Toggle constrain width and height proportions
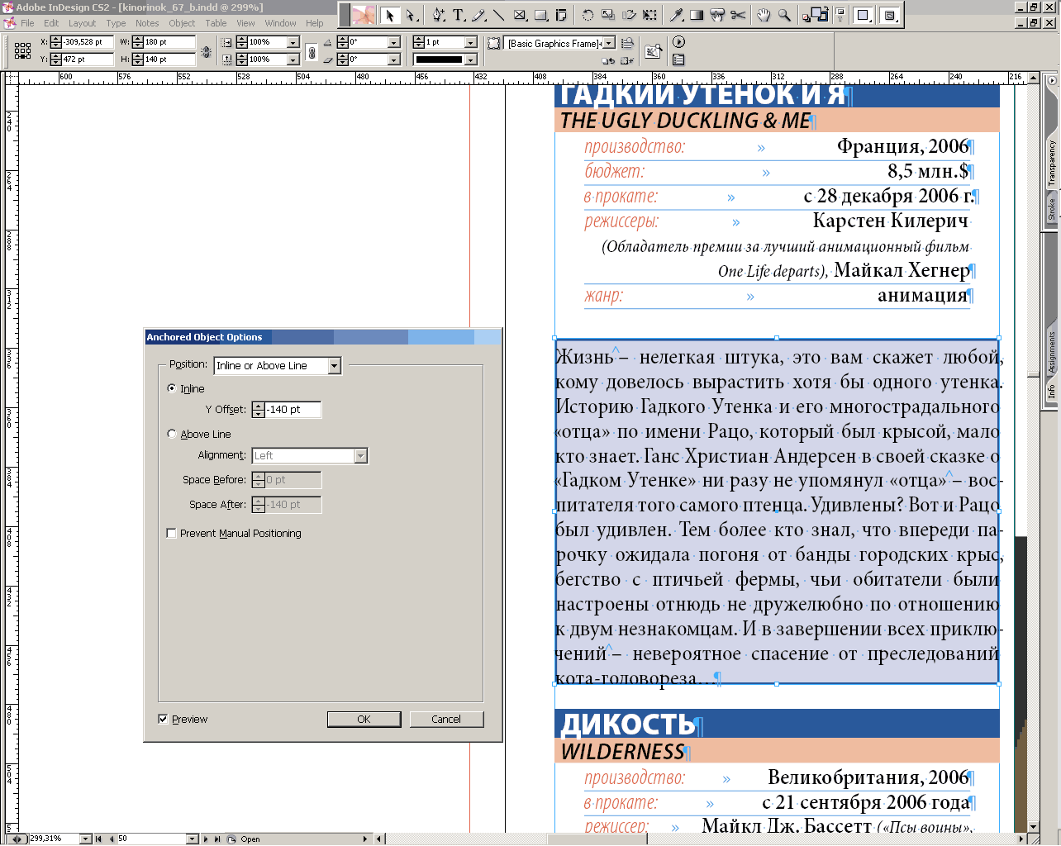This screenshot has width=1061, height=846. pos(206,51)
